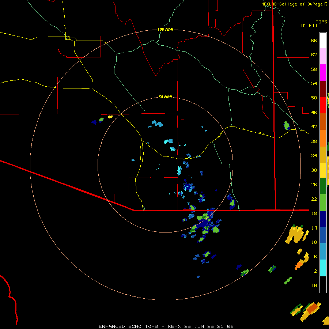Viewport: 329px width, 329px height.
Task: Select the gold legend swatch
Action: (323, 155)
